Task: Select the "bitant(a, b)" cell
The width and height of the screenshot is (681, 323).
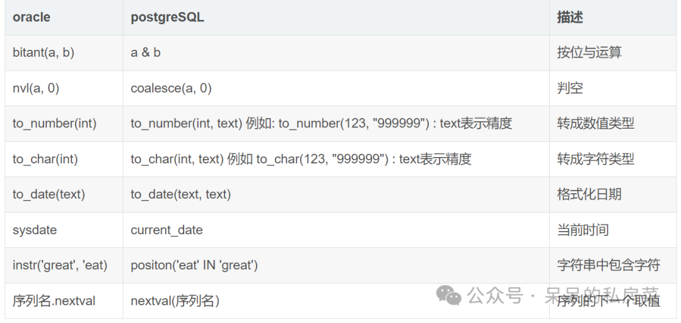Action: [44, 53]
